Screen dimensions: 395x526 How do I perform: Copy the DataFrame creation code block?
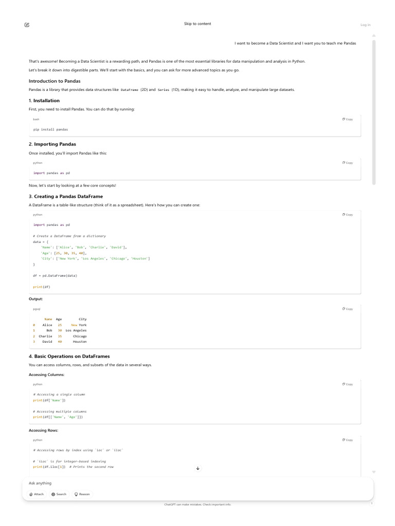[348, 215]
